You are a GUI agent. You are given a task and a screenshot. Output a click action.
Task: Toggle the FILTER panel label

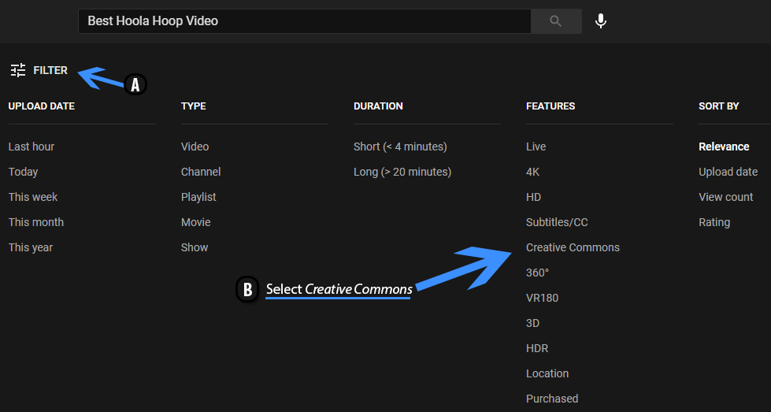[x=50, y=70]
